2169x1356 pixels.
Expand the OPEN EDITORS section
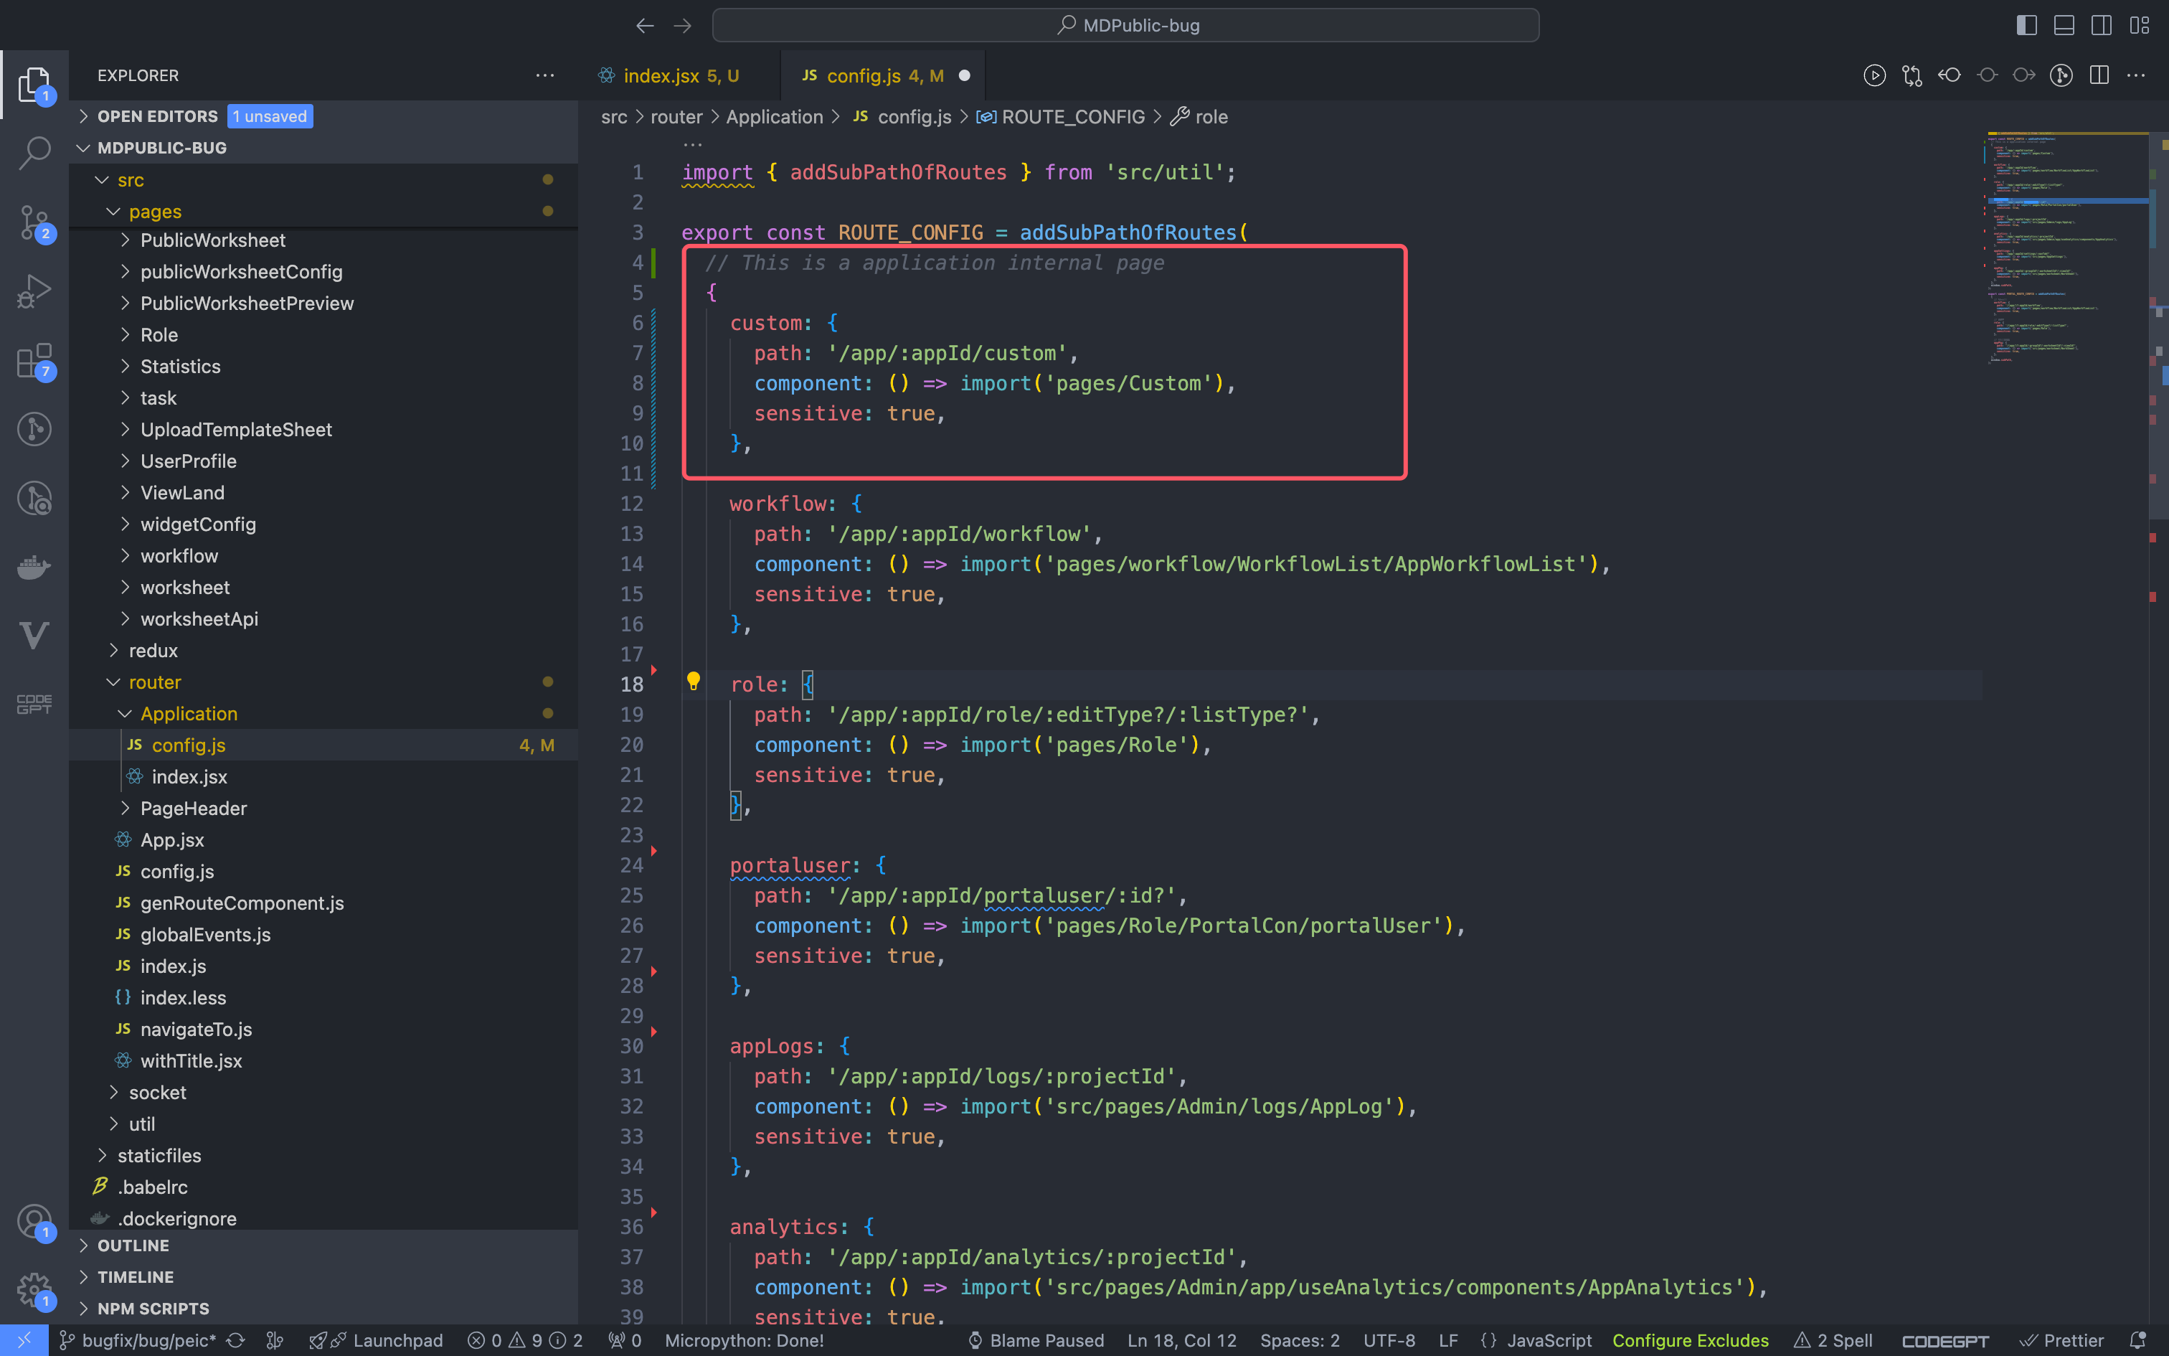tap(323, 116)
